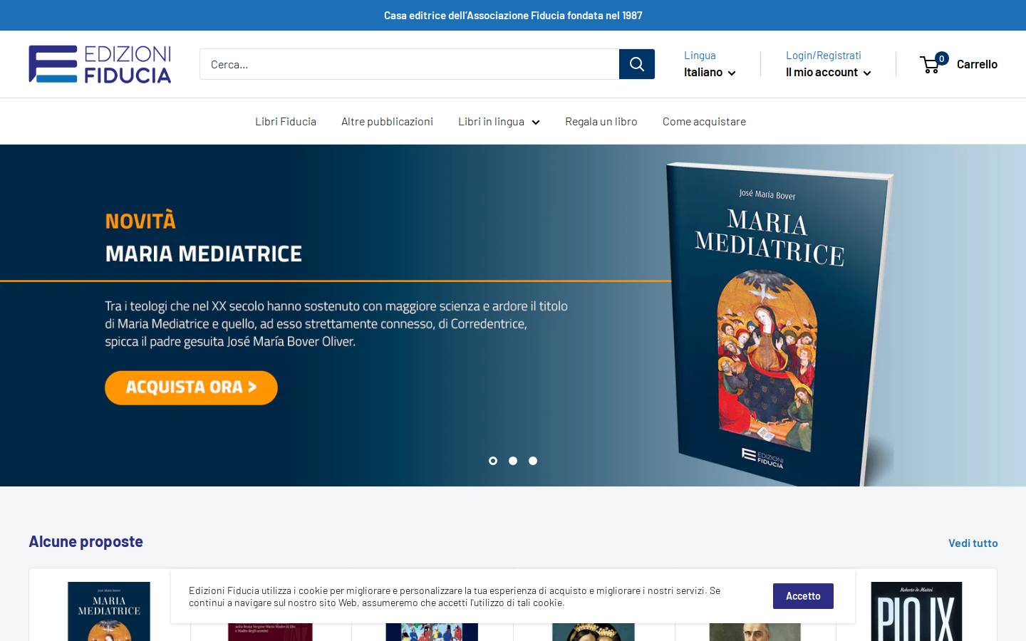Select the first carousel slide dot
Screen dimensions: 1026x641
pyautogui.click(x=493, y=461)
